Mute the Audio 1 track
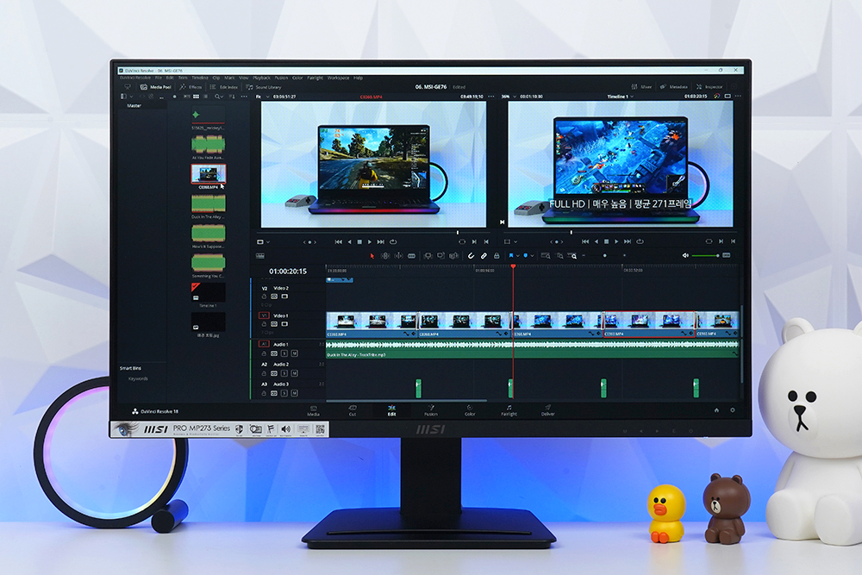Viewport: 862px width, 575px height. [295, 353]
